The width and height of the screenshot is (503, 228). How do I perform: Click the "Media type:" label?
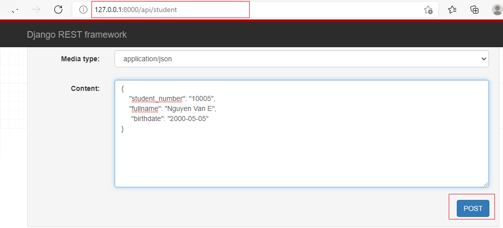(80, 59)
